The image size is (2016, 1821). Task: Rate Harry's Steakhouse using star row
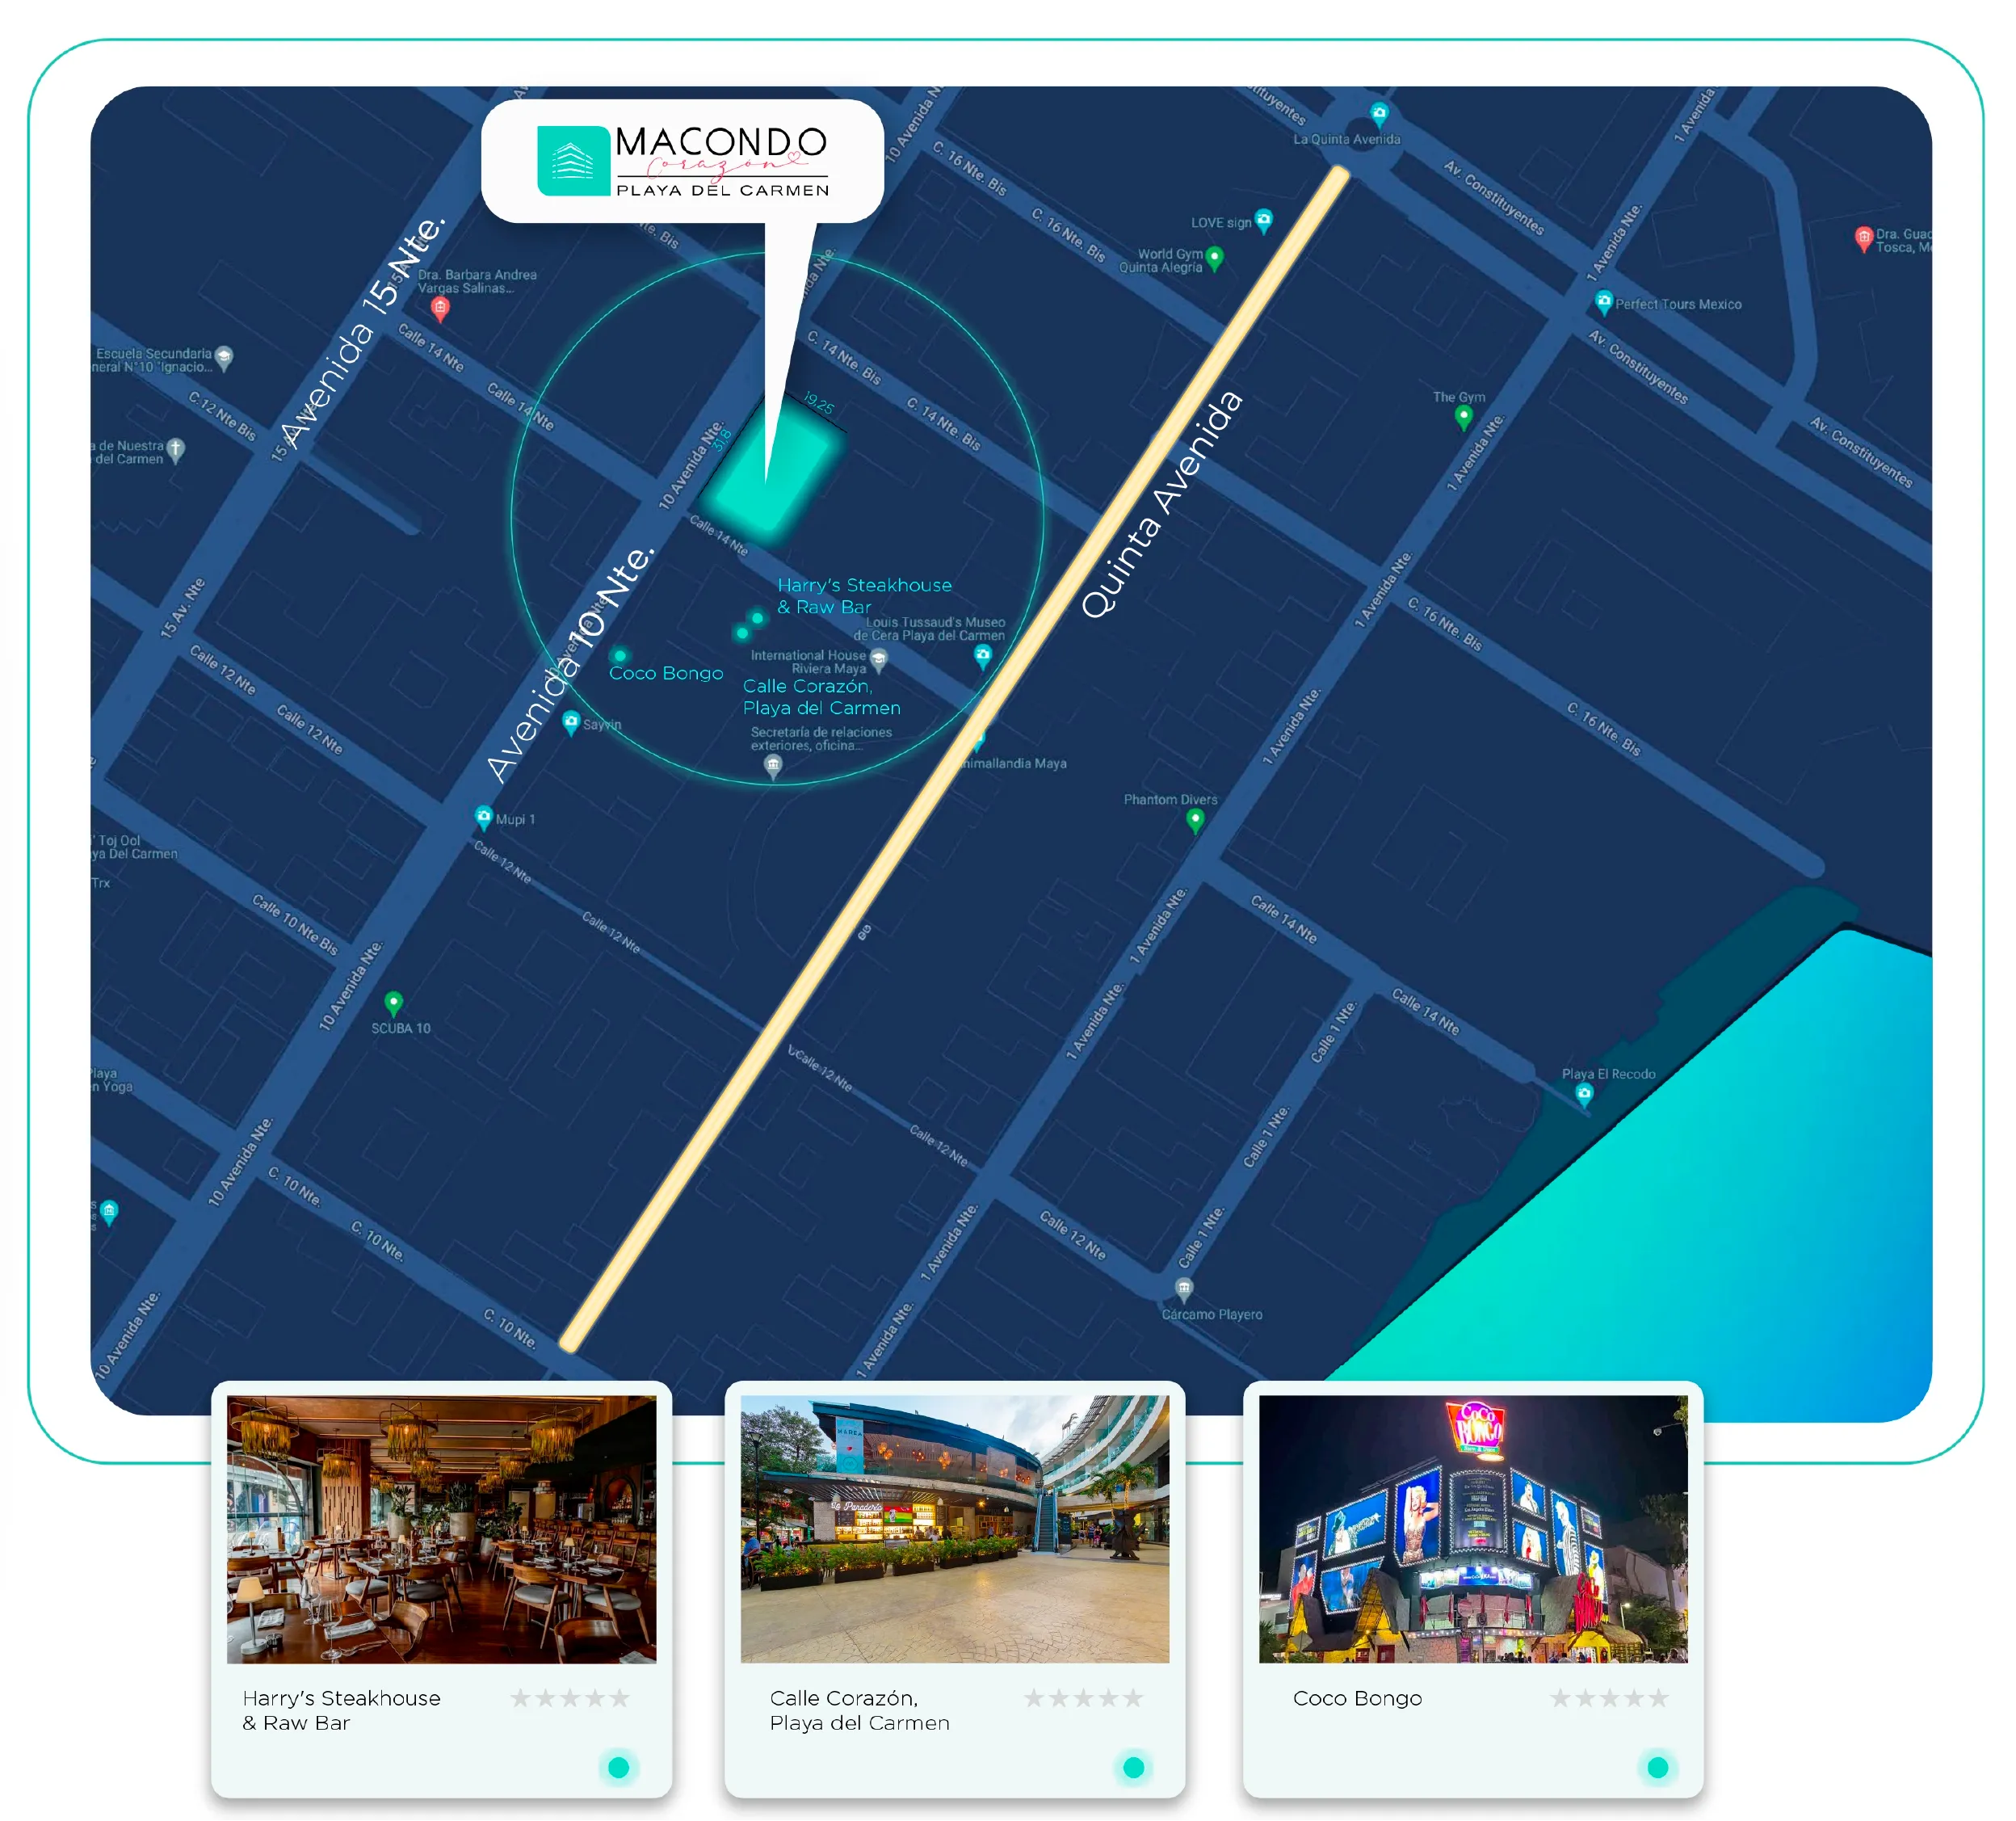tap(570, 1697)
